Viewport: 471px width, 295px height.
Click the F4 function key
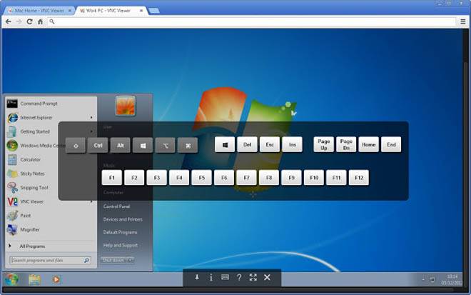tap(179, 178)
